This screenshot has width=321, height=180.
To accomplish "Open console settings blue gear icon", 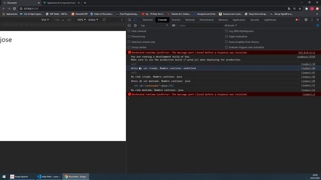I will (x=317, y=25).
